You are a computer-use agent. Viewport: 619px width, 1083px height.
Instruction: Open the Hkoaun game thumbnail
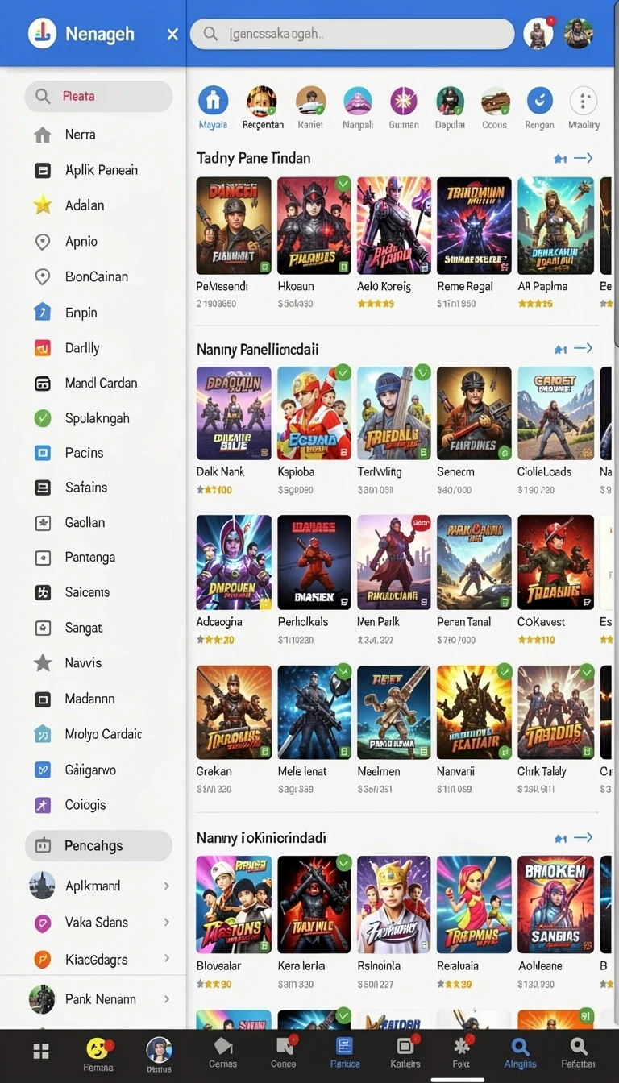[x=314, y=226]
